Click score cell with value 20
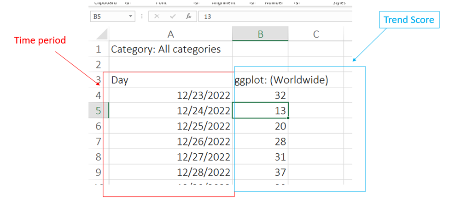This screenshot has width=449, height=201. (x=260, y=126)
